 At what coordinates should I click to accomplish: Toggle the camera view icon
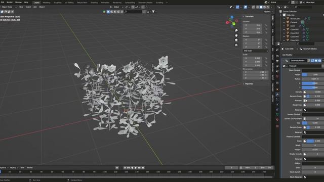click(236, 40)
